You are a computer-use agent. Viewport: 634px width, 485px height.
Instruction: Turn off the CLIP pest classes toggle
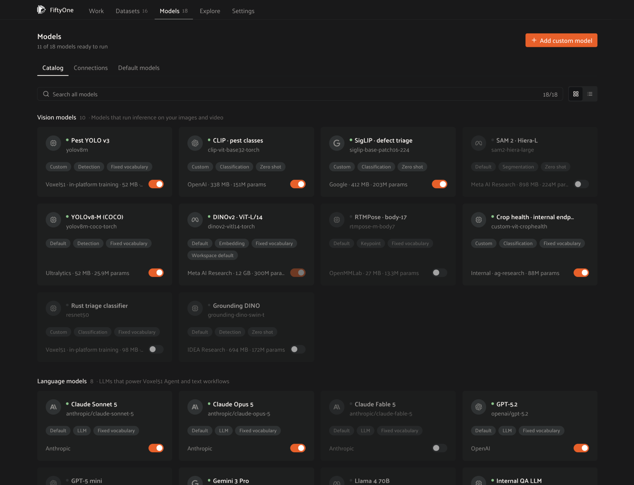tap(298, 184)
